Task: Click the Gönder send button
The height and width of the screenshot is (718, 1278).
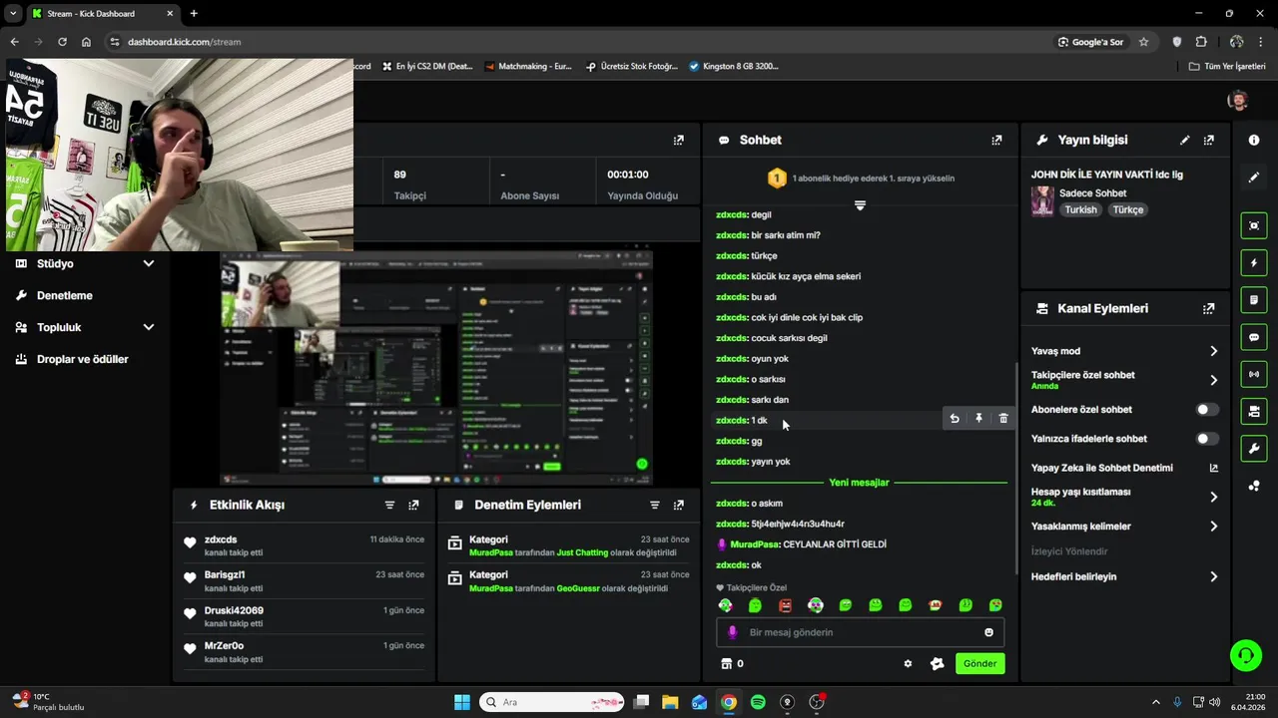Action: [x=979, y=664]
